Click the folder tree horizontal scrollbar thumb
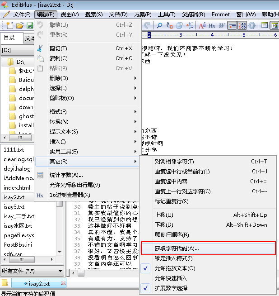 [20, 138]
